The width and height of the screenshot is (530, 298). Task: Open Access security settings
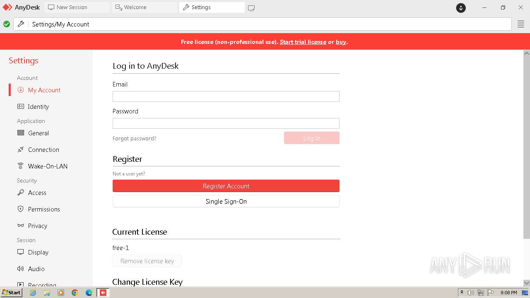point(37,192)
